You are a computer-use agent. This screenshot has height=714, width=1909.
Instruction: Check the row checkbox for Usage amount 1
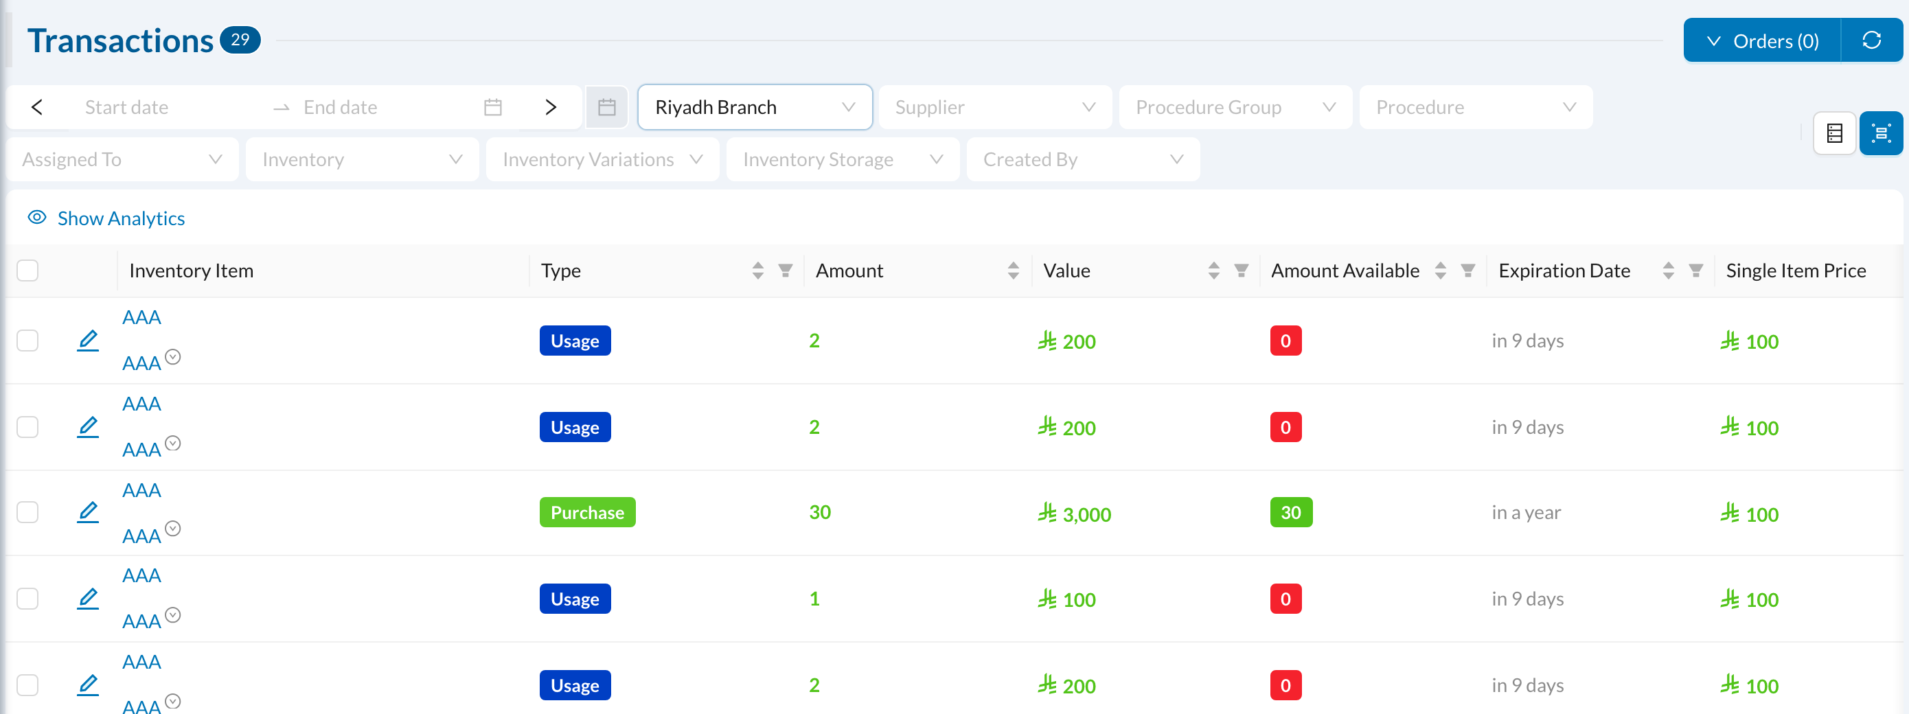pos(27,599)
